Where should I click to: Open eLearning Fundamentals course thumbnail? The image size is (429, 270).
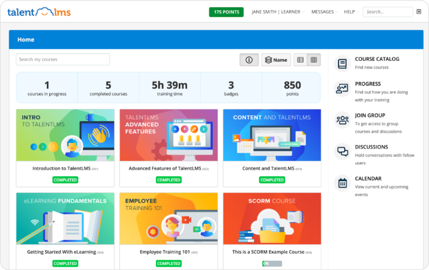(x=66, y=218)
